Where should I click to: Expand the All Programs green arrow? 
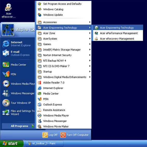33,126
